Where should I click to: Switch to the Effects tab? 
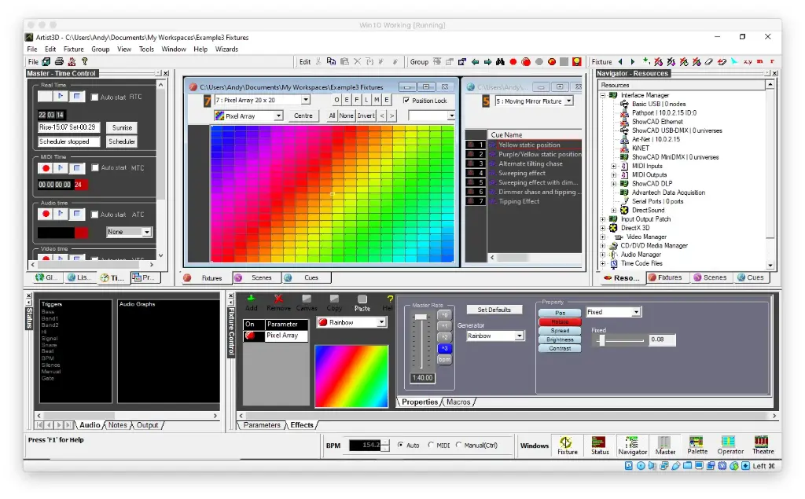302,424
